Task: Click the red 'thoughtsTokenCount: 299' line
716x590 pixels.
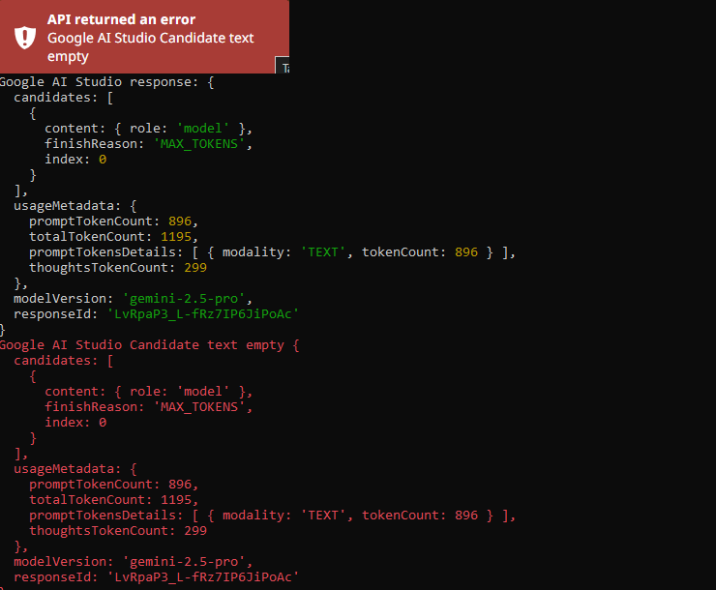Action: (118, 531)
